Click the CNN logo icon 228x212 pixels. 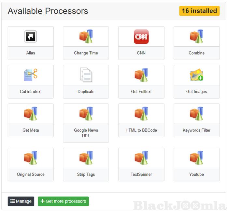[x=141, y=37]
